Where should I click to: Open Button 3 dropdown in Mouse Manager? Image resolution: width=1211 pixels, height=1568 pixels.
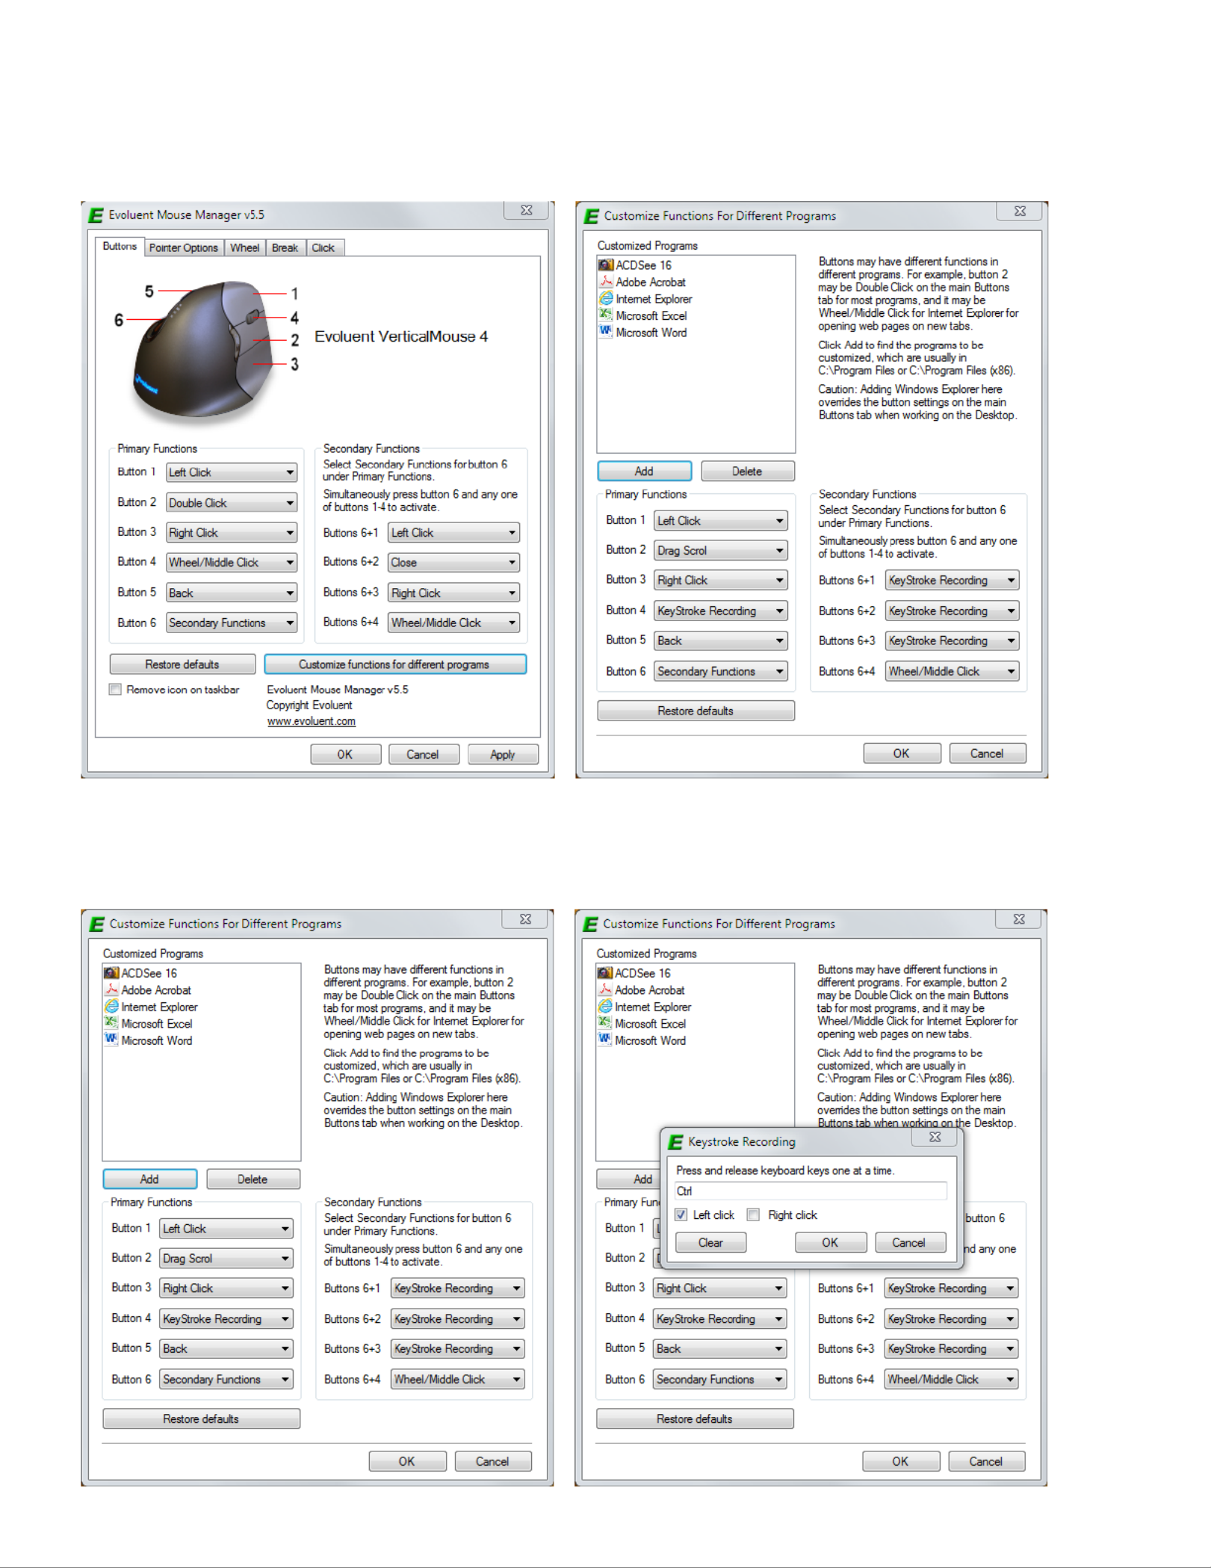232,533
